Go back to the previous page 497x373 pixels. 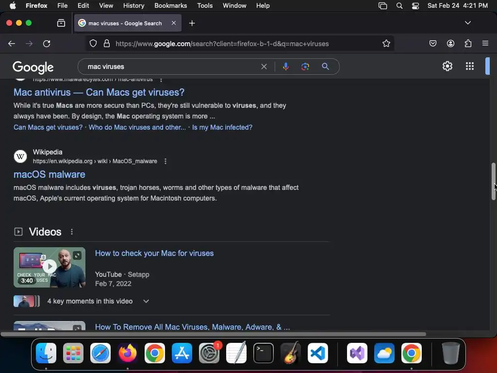point(12,43)
